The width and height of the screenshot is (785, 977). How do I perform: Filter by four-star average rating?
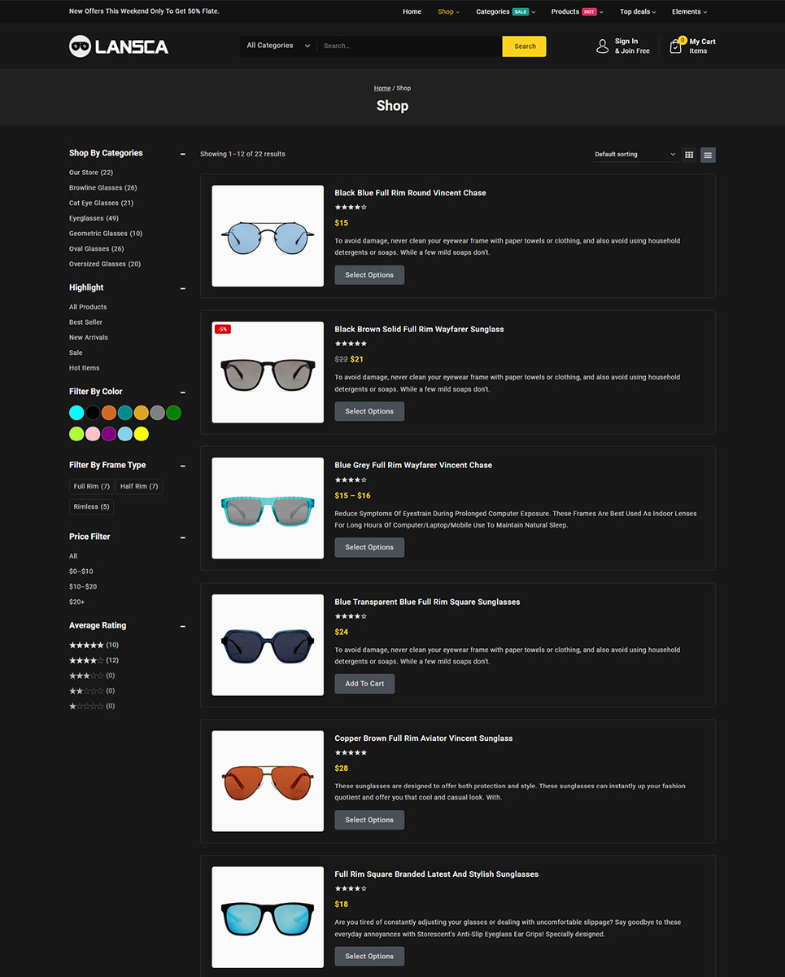(86, 660)
